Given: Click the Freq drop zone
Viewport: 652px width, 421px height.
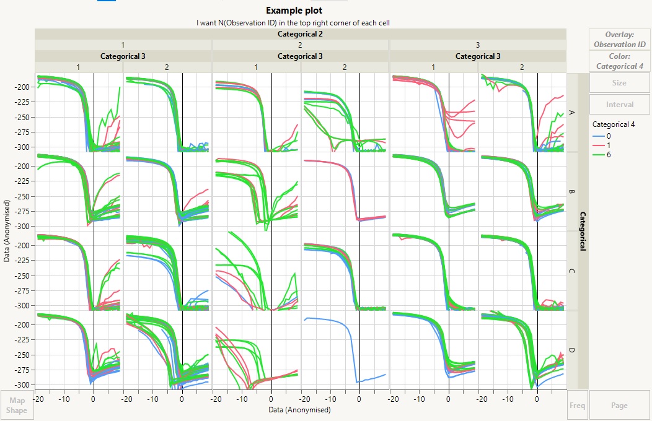Looking at the screenshot, I should (x=577, y=405).
